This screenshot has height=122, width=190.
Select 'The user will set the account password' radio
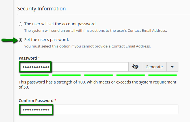pyautogui.click(x=20, y=24)
